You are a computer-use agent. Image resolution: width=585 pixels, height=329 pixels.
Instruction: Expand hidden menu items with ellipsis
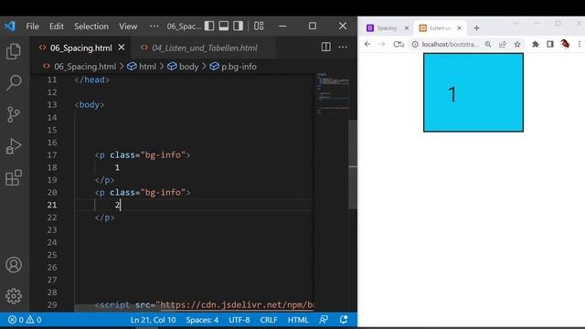click(x=154, y=27)
